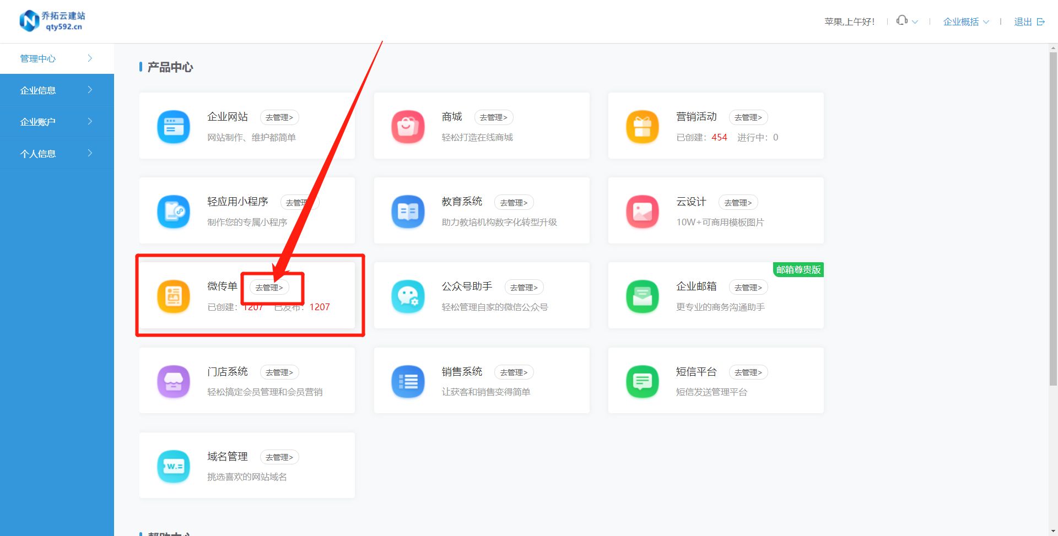1058x536 pixels.
Task: Click the 邮箱尊贵版 badge
Action: tap(798, 270)
